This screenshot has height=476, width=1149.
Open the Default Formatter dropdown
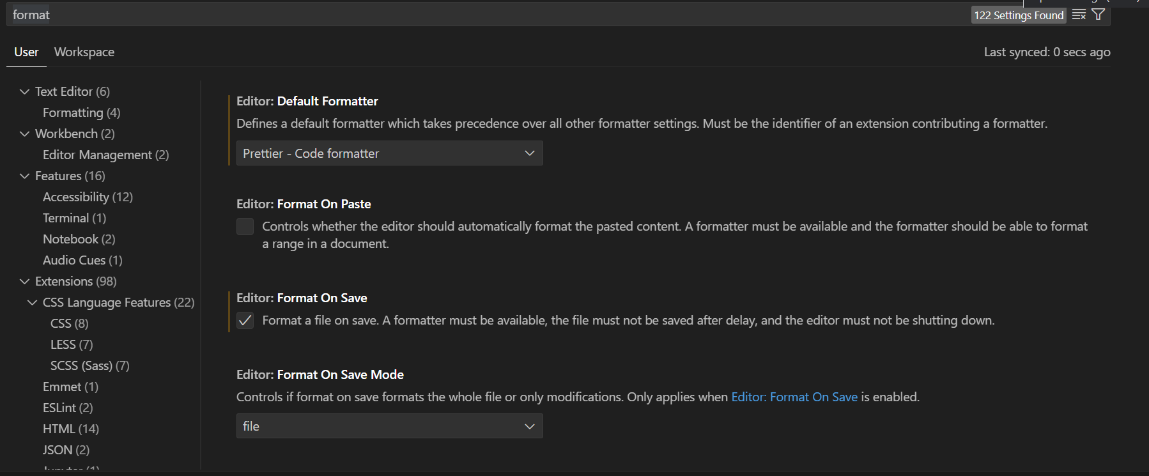(390, 153)
